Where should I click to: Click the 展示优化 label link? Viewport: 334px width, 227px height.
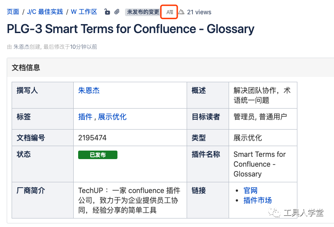pyautogui.click(x=112, y=117)
